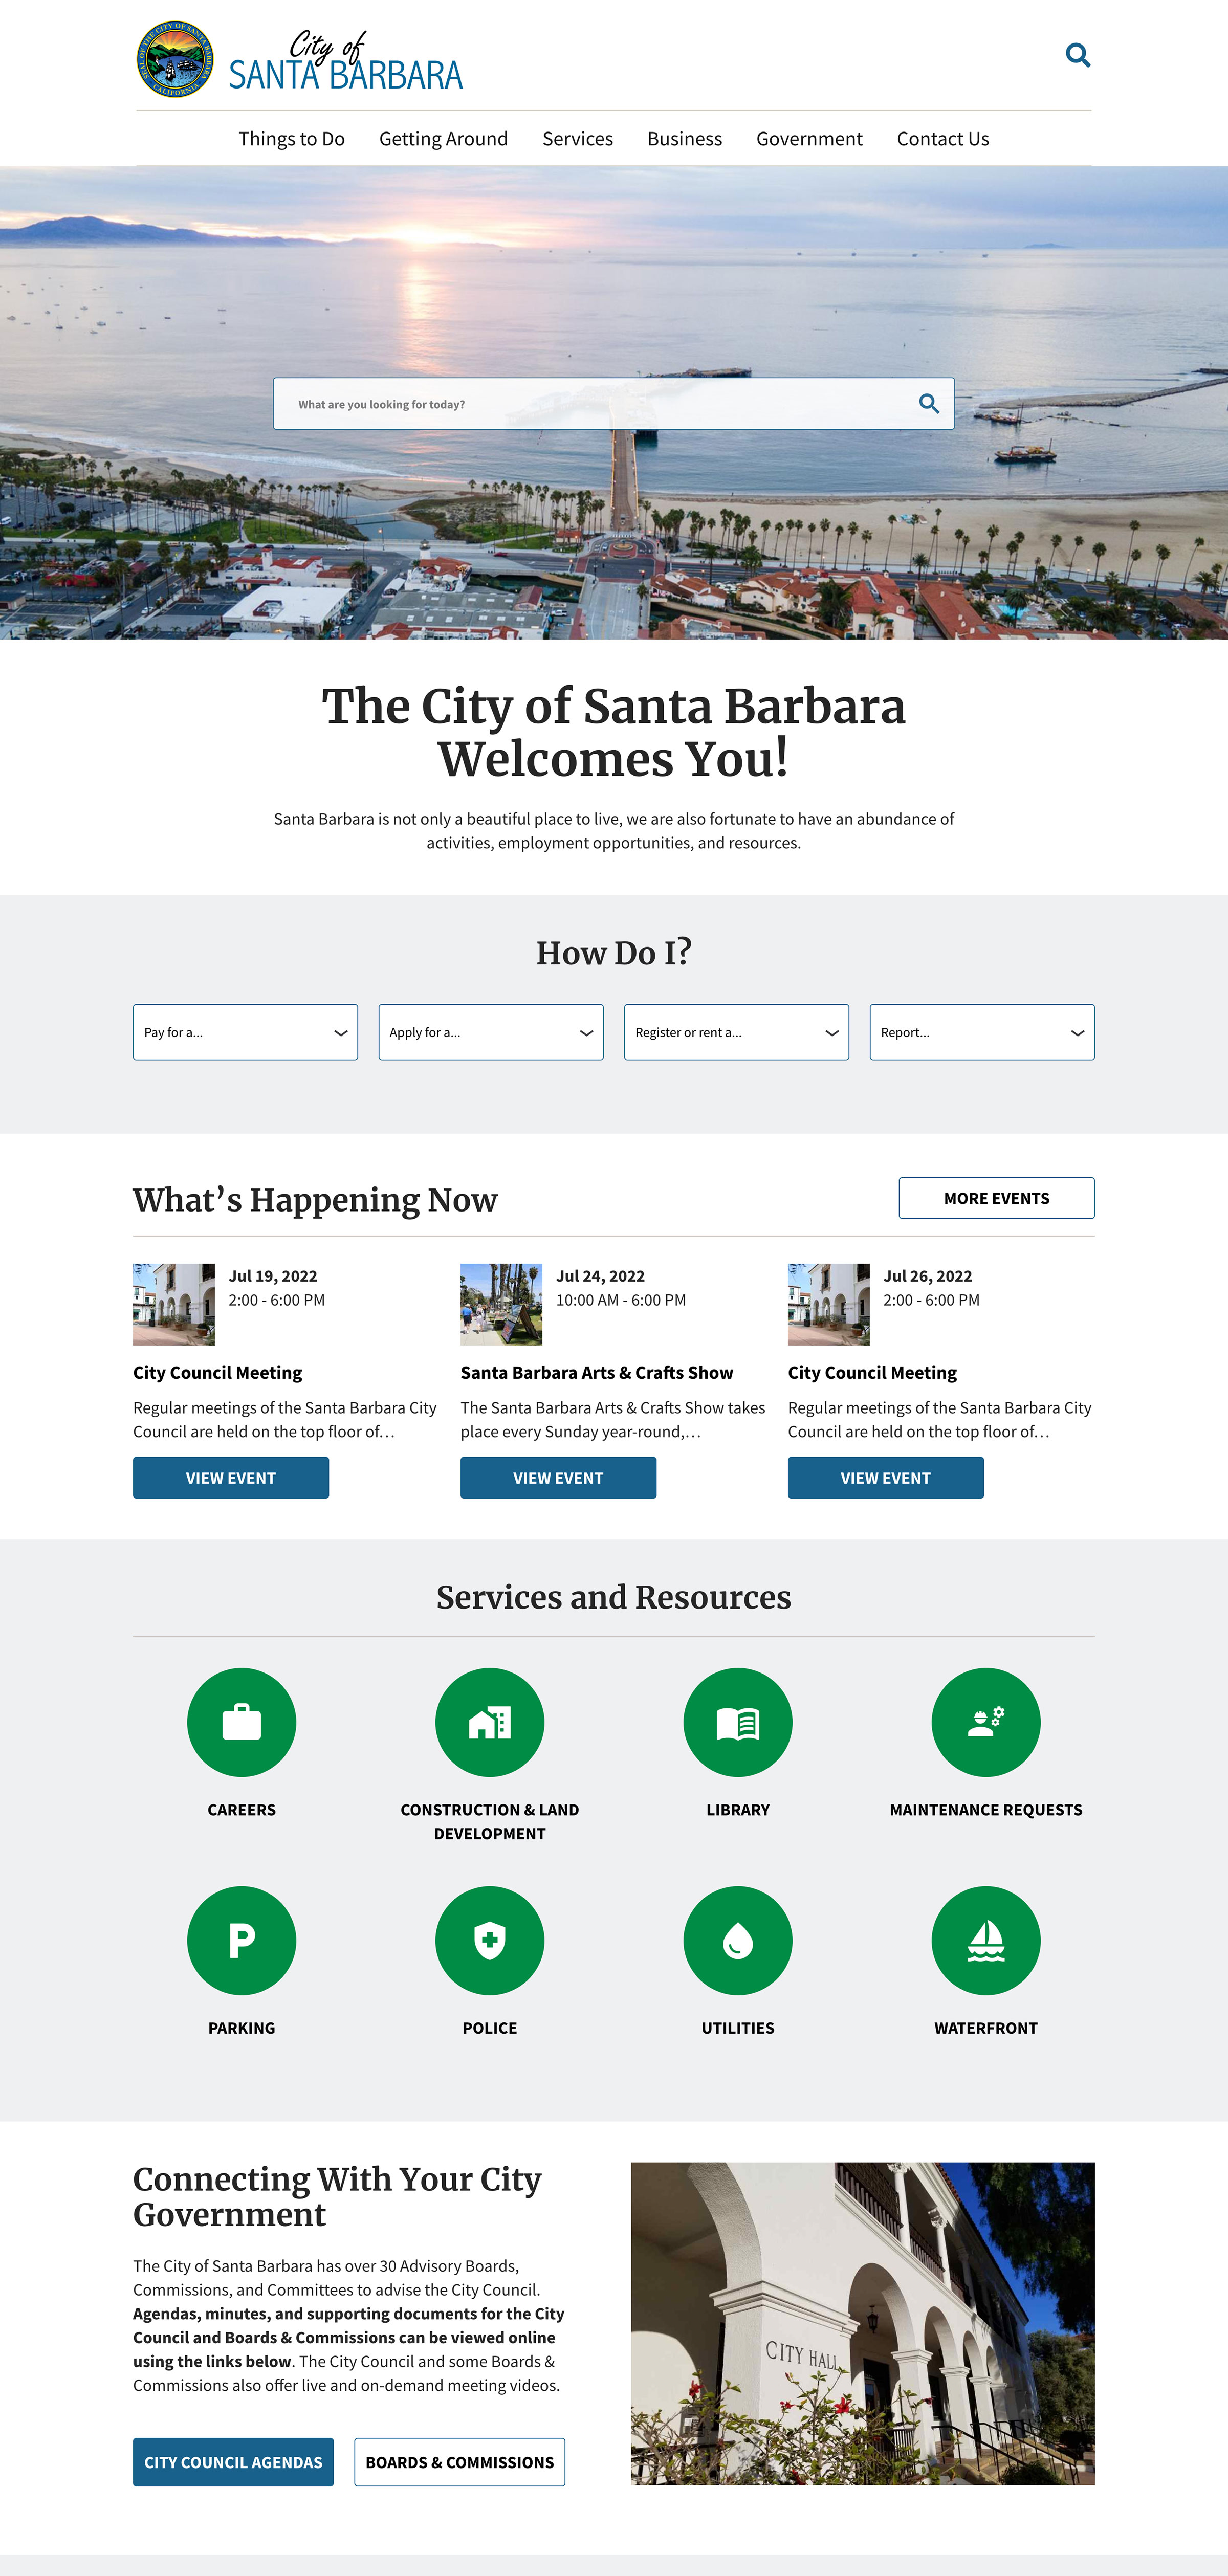View event for Jul 26 City Council Meeting

(886, 1478)
